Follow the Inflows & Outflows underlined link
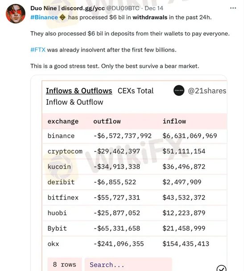Image resolution: width=247 pixels, height=271 pixels. click(x=79, y=91)
